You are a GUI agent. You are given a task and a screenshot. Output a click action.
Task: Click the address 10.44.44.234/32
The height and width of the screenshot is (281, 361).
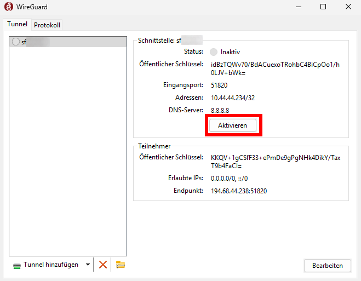click(233, 98)
